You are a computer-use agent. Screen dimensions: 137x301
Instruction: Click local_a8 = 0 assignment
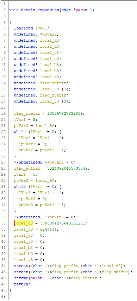tap(29, 260)
